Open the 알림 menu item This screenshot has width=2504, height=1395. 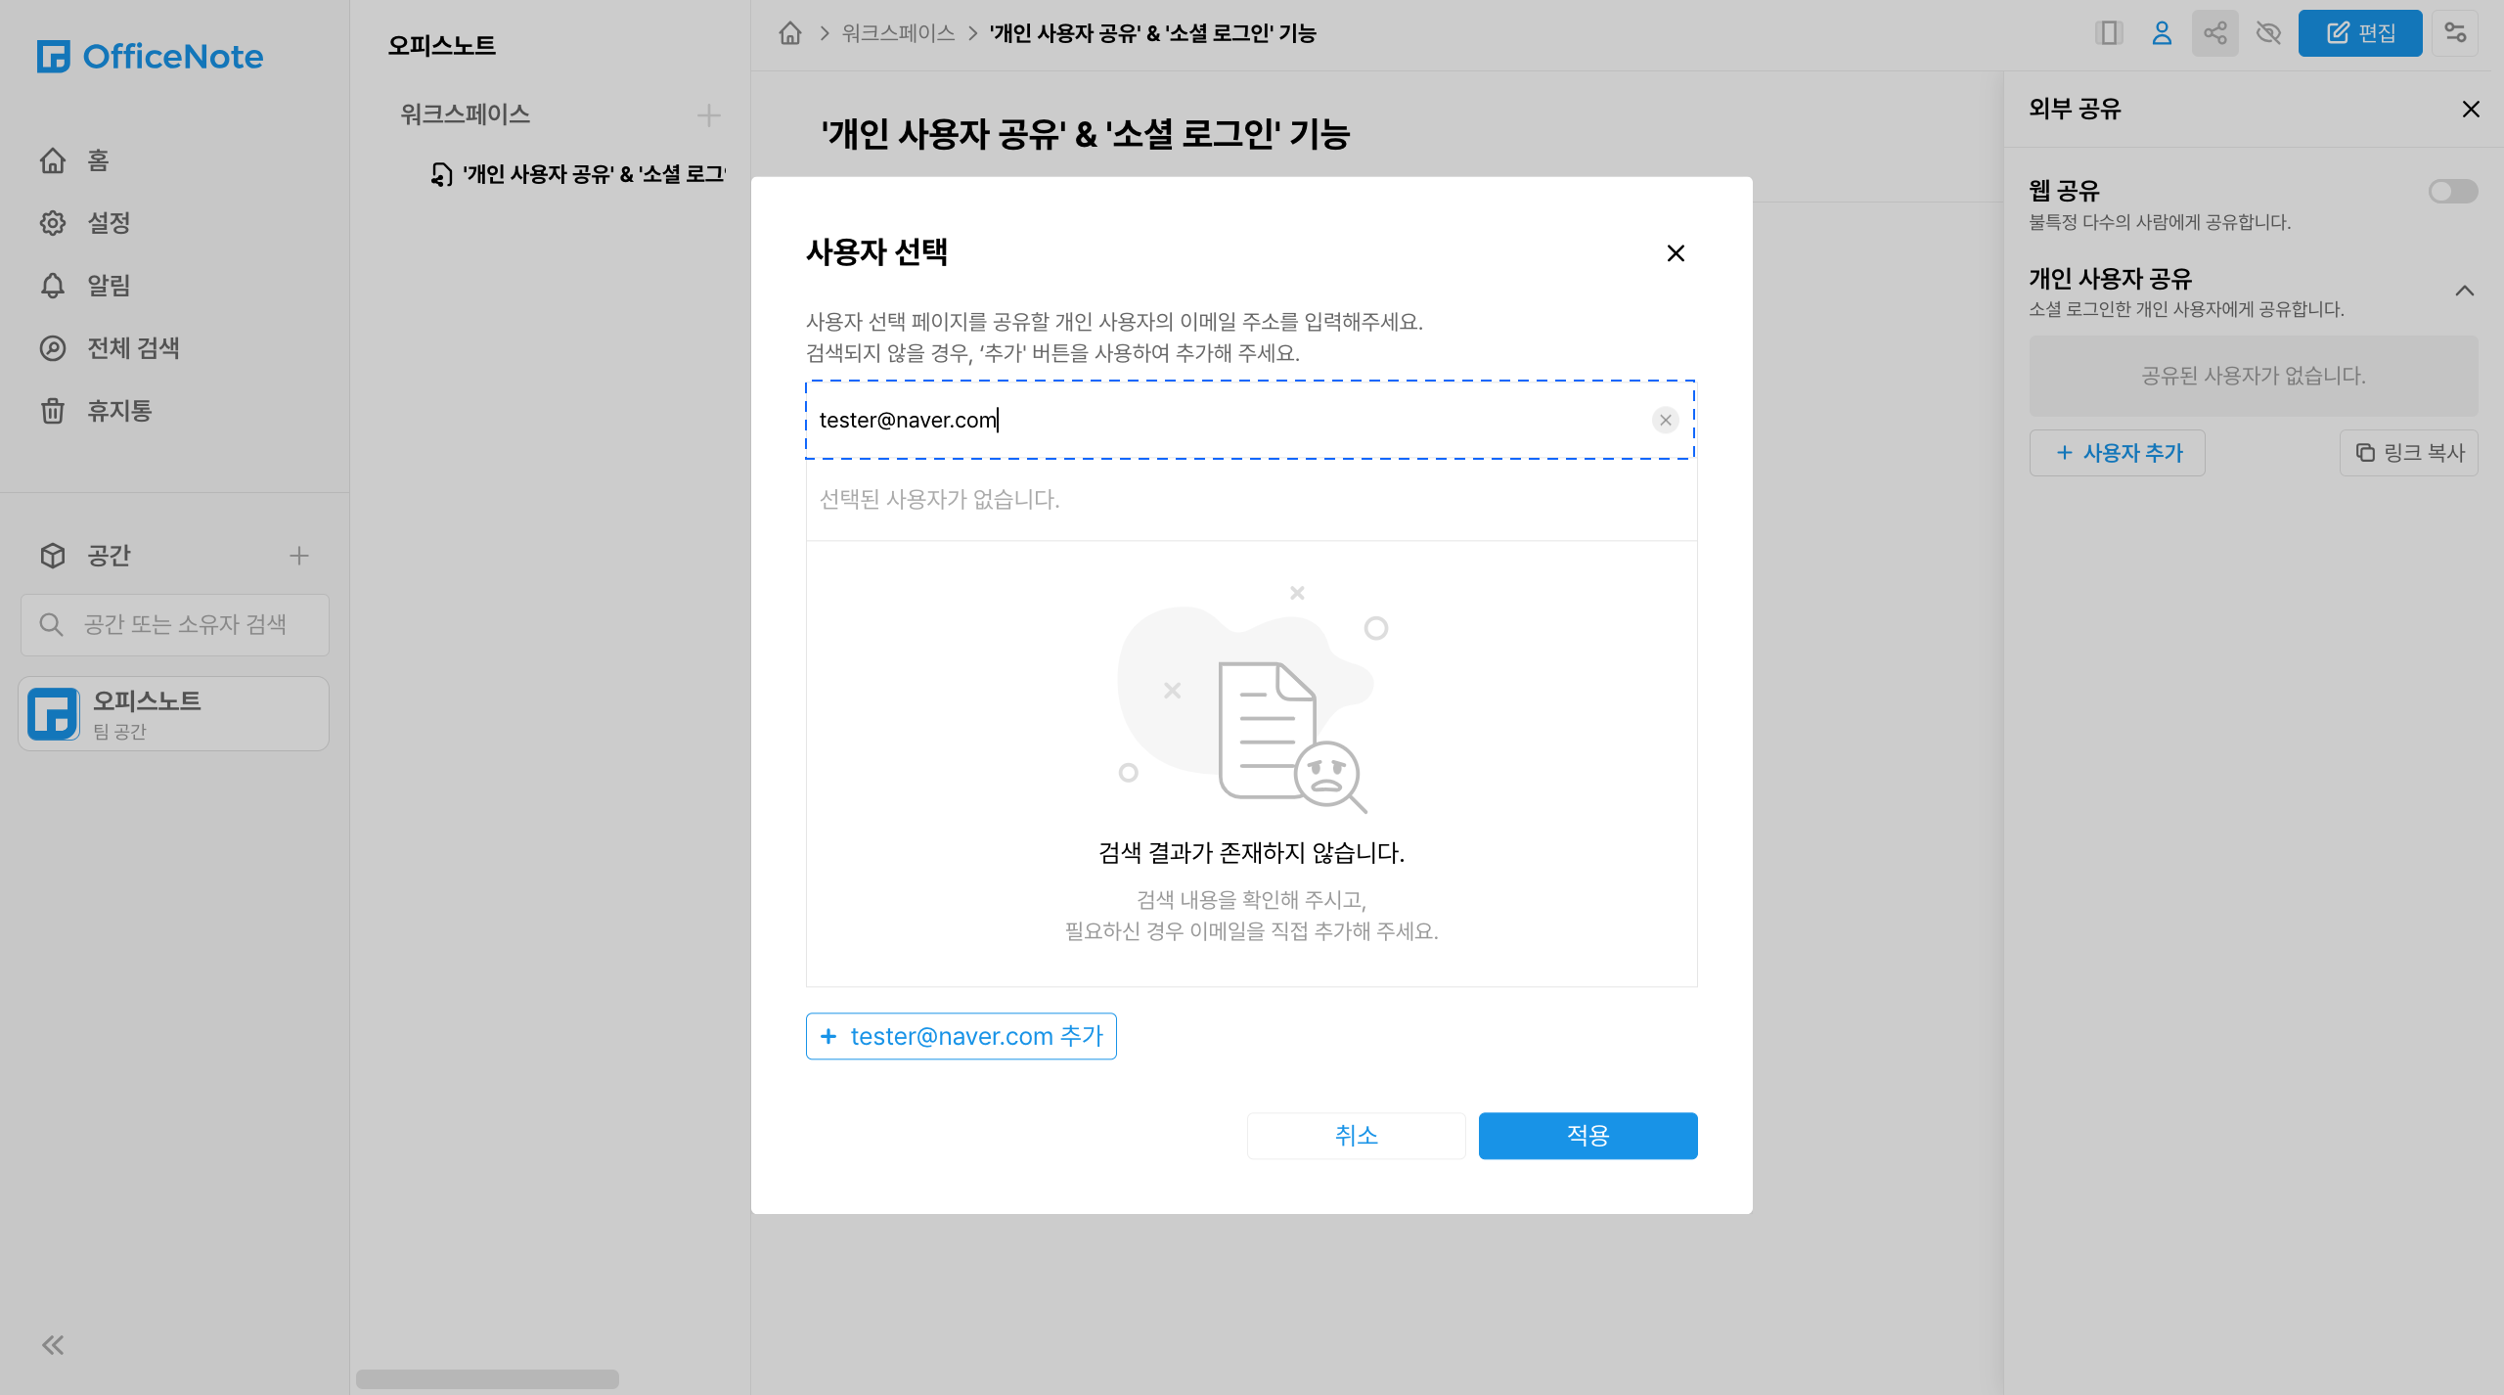click(x=108, y=286)
